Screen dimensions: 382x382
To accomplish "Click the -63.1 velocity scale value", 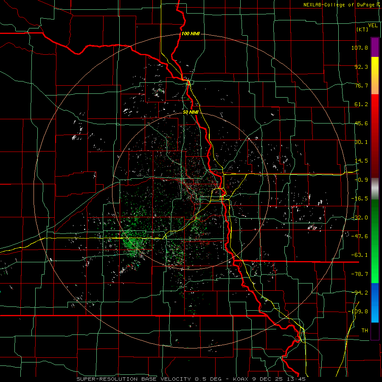I will pyautogui.click(x=360, y=255).
